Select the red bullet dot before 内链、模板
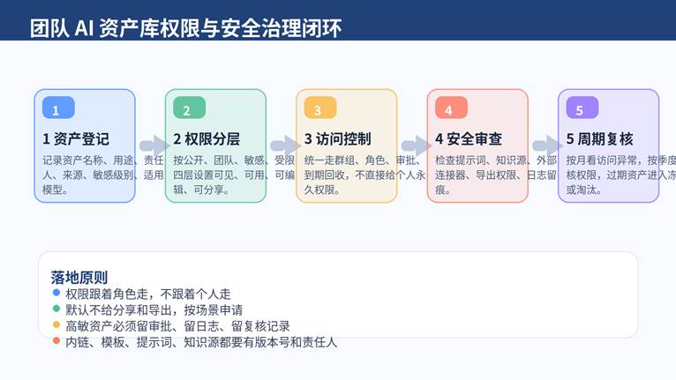Viewport: 676px width, 380px height. [x=57, y=341]
